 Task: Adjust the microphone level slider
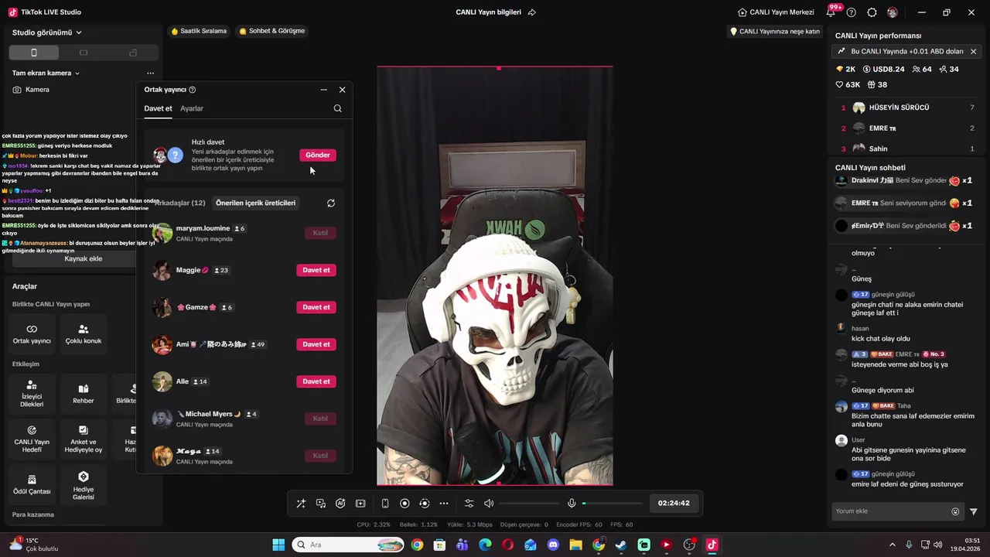[612, 504]
